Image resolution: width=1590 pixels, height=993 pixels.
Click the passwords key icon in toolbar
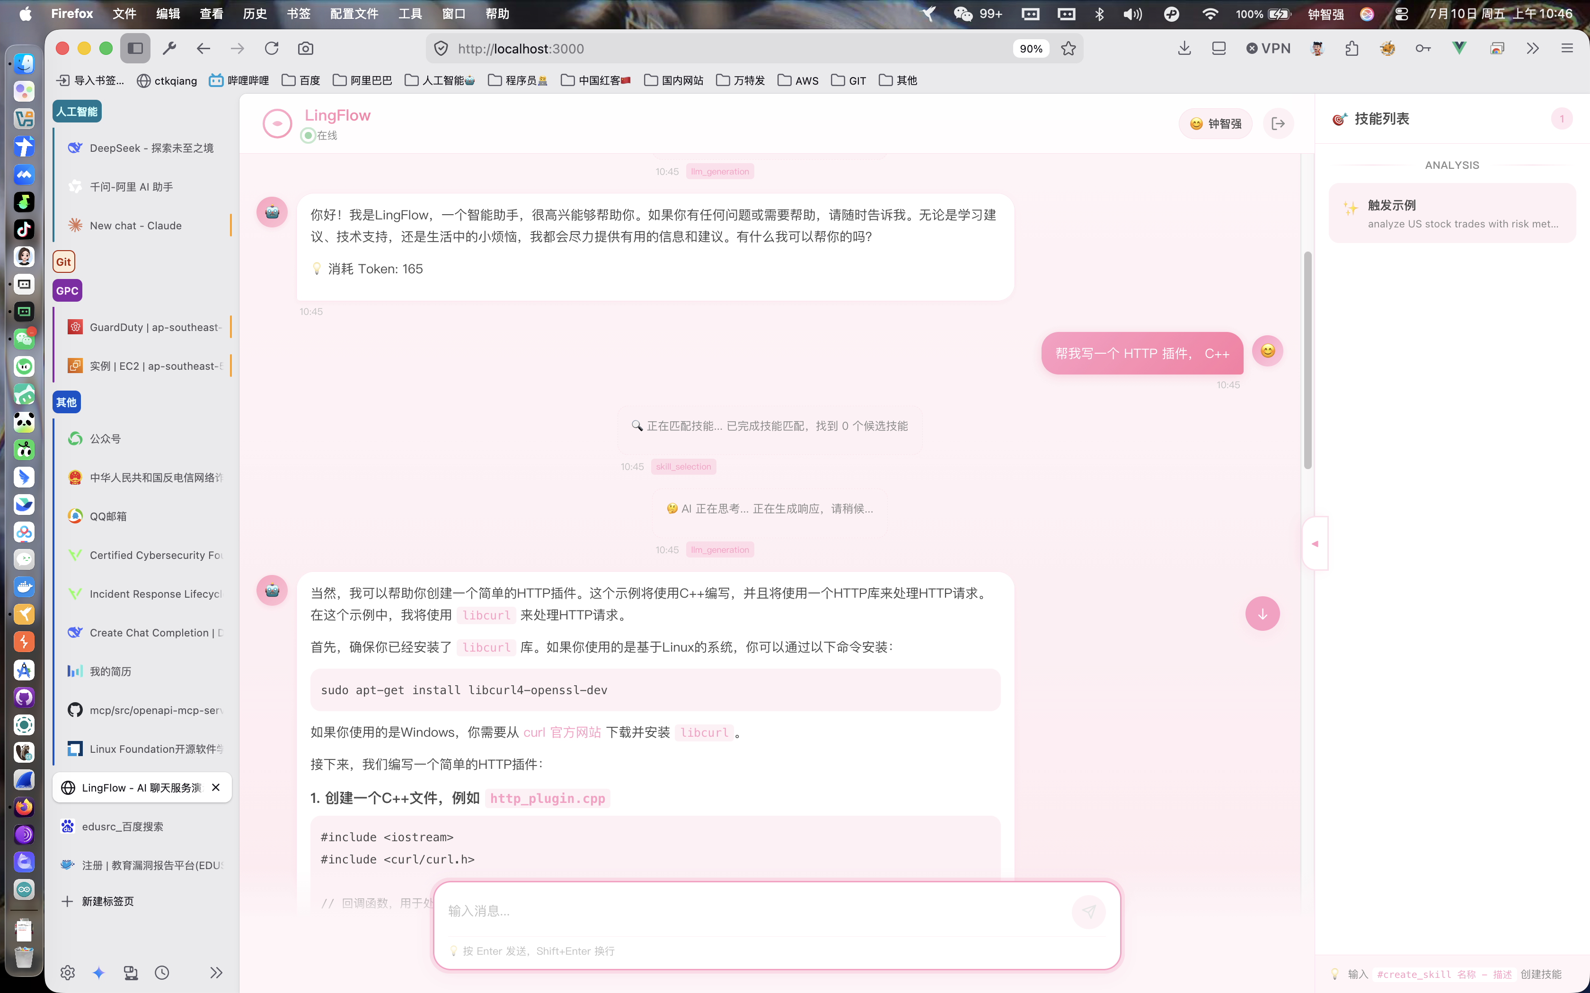pyautogui.click(x=1423, y=49)
